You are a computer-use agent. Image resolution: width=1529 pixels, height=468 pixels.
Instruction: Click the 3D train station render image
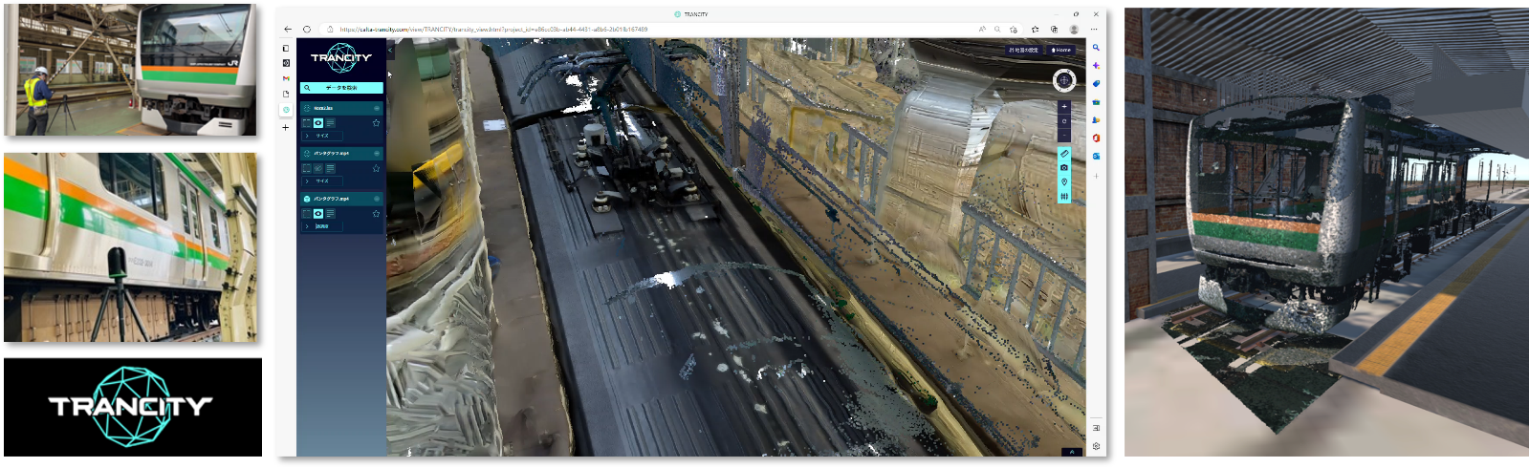coord(1326,232)
